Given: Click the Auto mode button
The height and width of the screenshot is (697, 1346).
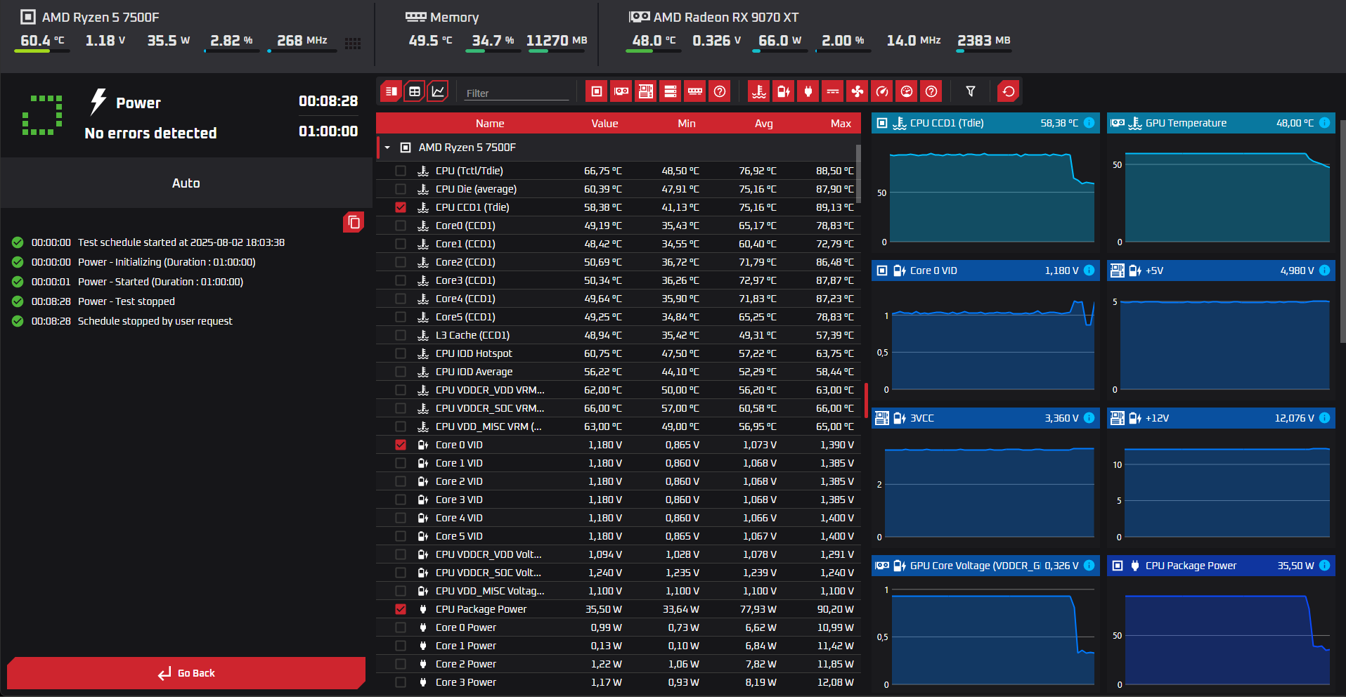Looking at the screenshot, I should click(186, 183).
